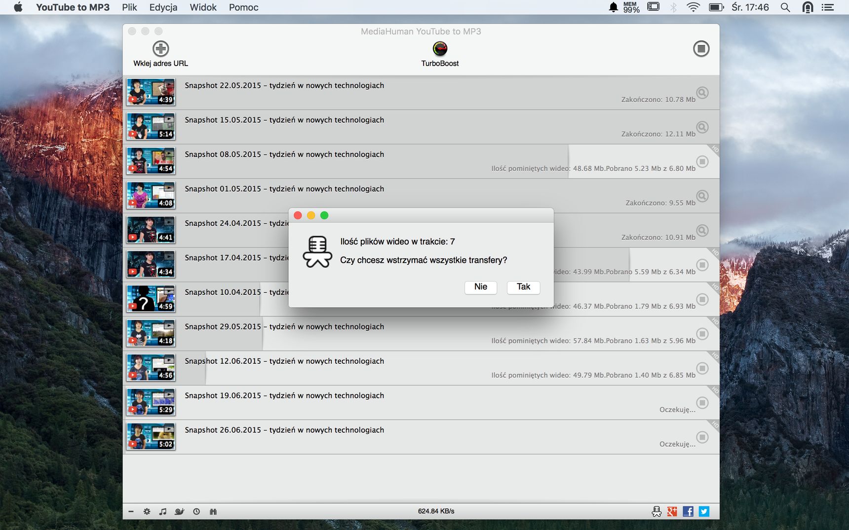Screen dimensions: 849x530
Task: Click Tak to pause all transfers
Action: click(523, 287)
